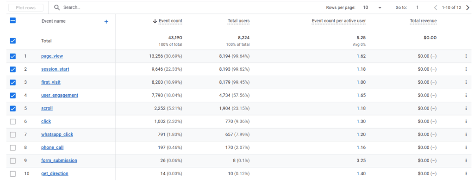Sort by Total users column header
The width and height of the screenshot is (474, 184).
[238, 21]
